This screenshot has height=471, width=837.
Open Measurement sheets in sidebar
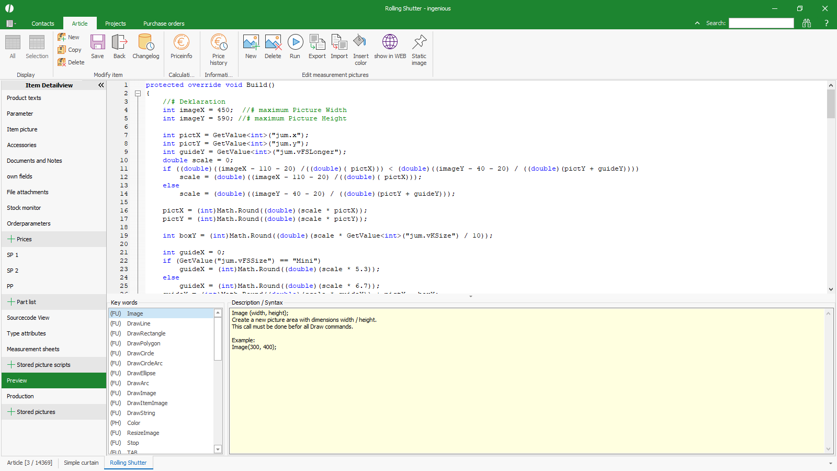click(x=33, y=349)
